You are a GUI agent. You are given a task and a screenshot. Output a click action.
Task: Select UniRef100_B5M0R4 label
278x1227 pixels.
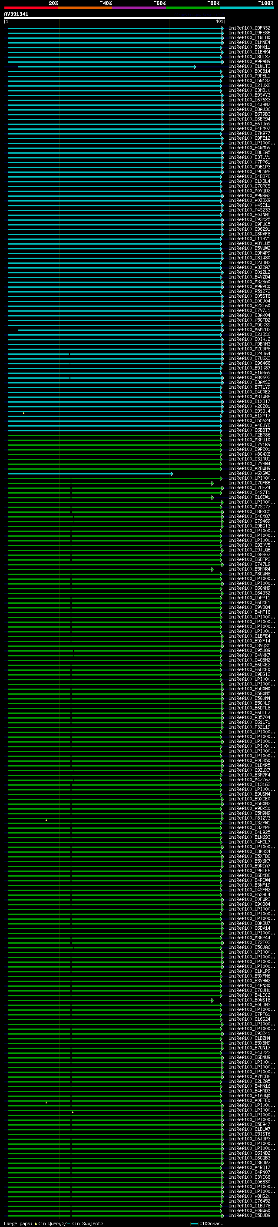[x=249, y=569]
